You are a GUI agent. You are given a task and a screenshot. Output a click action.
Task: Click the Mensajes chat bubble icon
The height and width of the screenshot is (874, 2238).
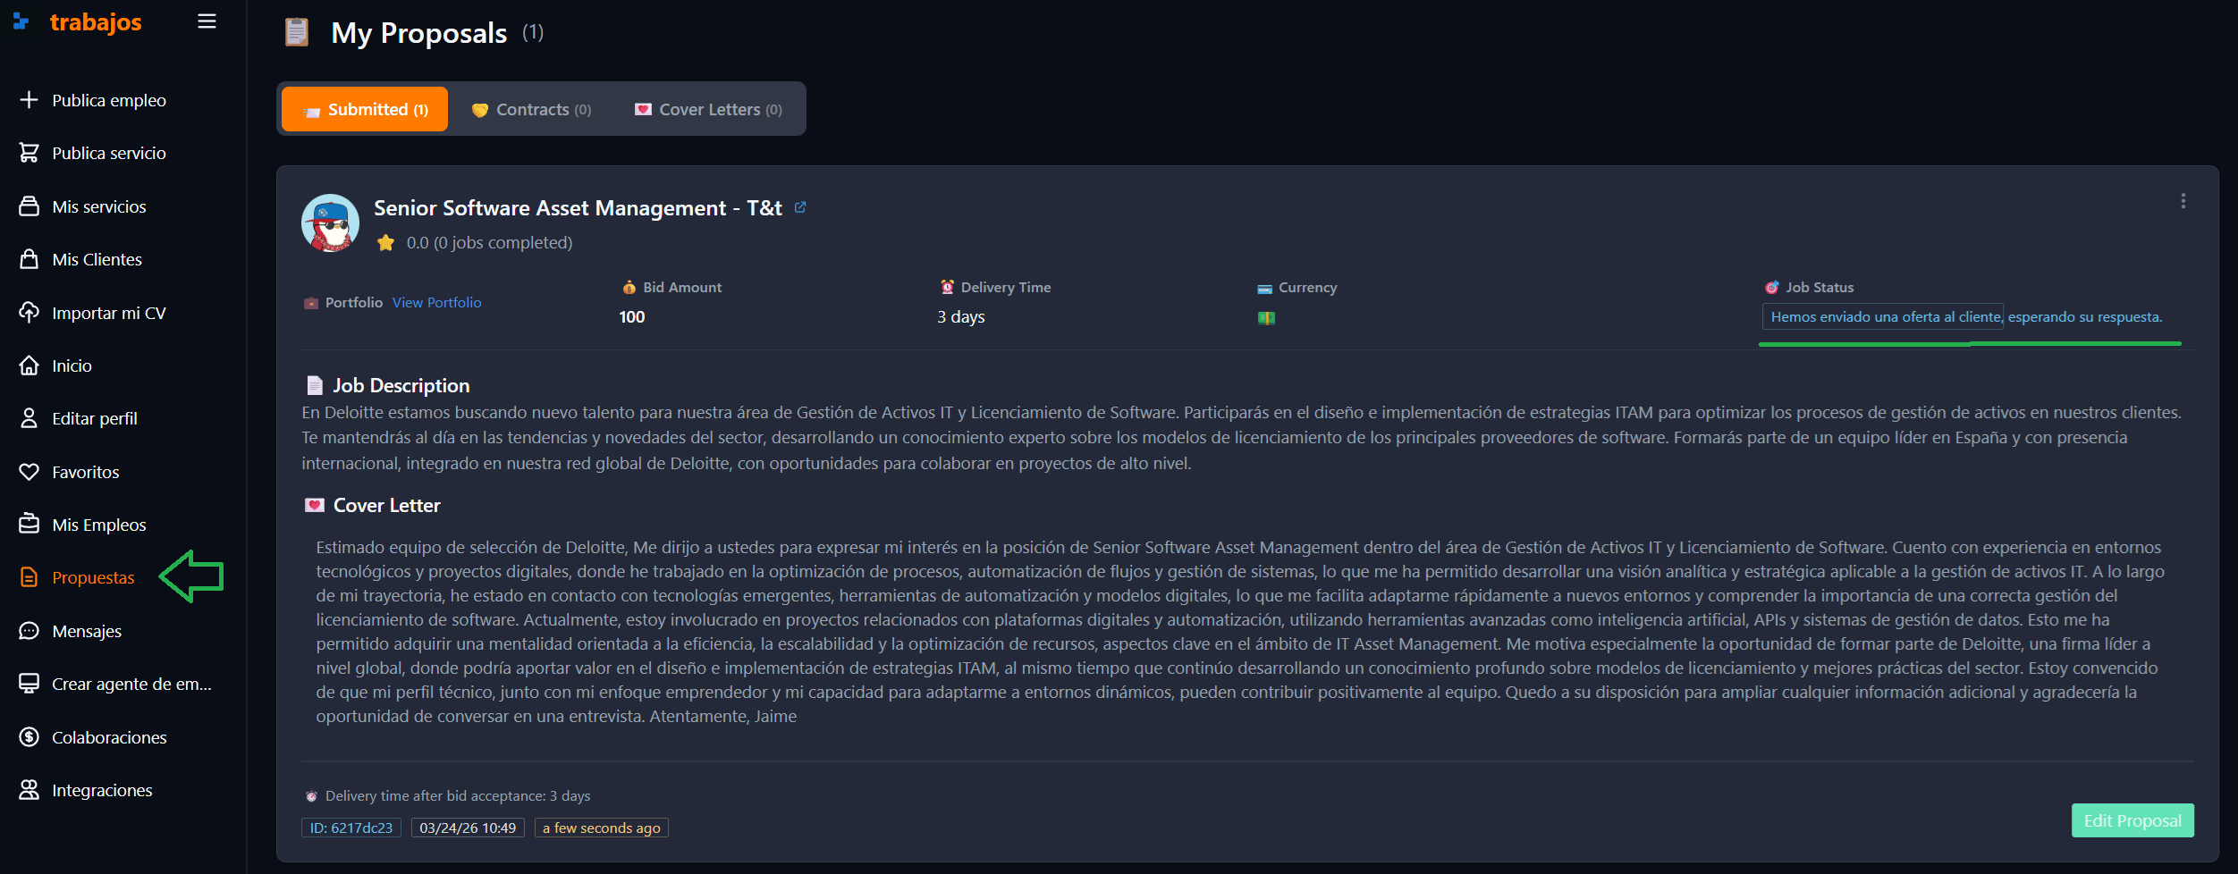(29, 631)
